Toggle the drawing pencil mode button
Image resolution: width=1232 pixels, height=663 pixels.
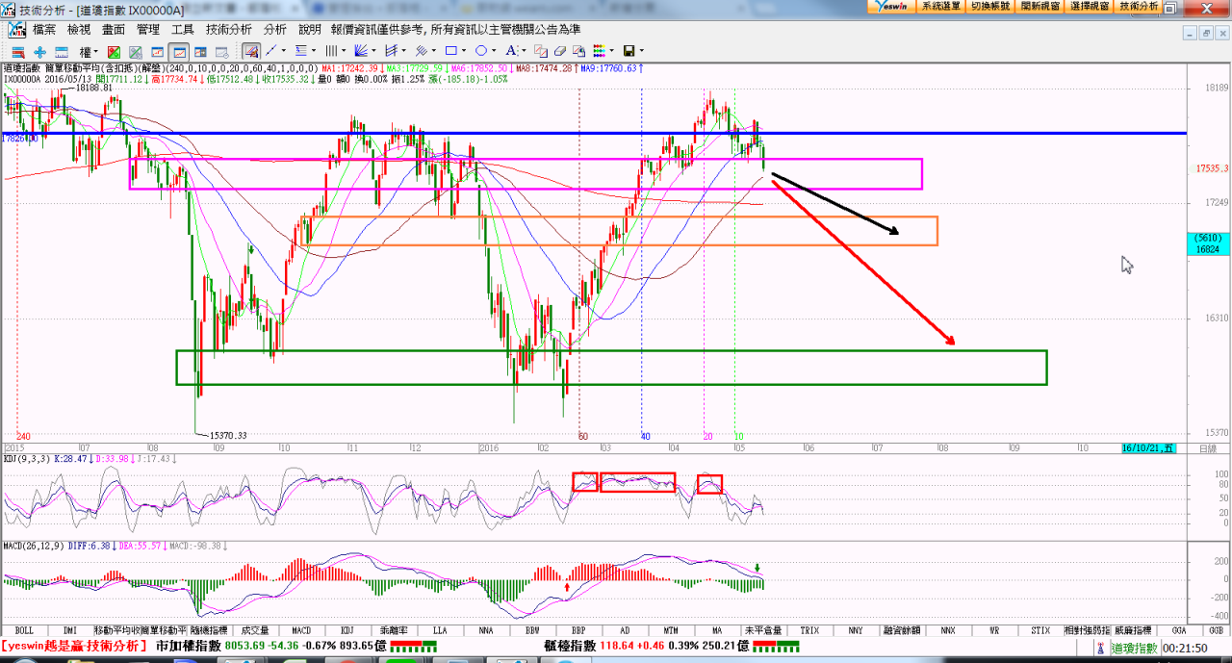[250, 51]
